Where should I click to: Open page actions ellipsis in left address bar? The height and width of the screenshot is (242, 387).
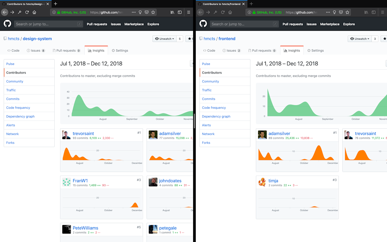coord(134,12)
